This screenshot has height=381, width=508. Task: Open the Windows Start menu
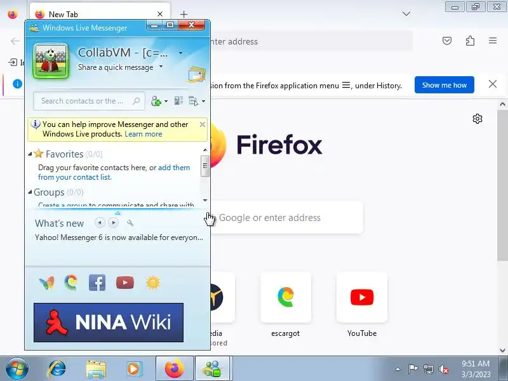click(x=17, y=369)
